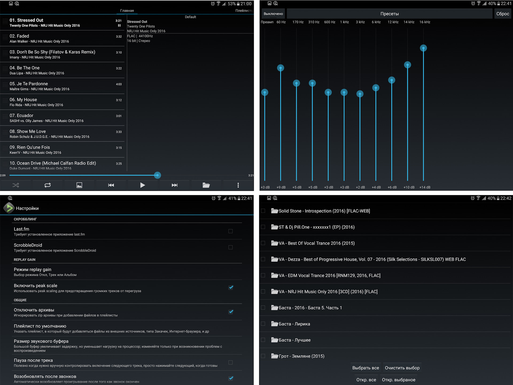Reset equalizer with Сброс button
513x385 pixels.
coord(503,14)
